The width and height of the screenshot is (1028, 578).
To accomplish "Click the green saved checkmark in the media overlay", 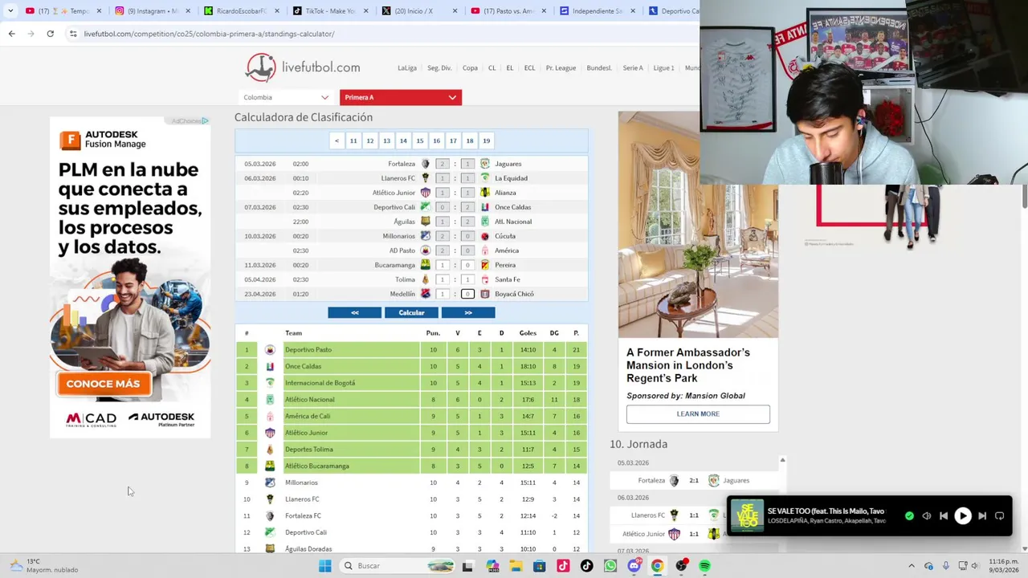I will click(909, 516).
